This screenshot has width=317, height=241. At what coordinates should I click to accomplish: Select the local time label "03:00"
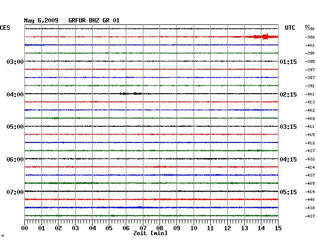point(15,61)
